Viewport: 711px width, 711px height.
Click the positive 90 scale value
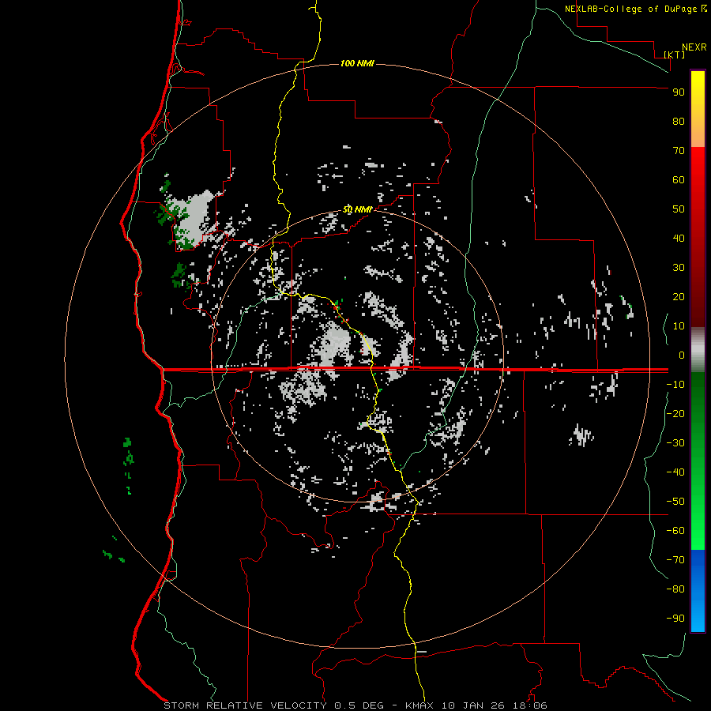point(679,92)
